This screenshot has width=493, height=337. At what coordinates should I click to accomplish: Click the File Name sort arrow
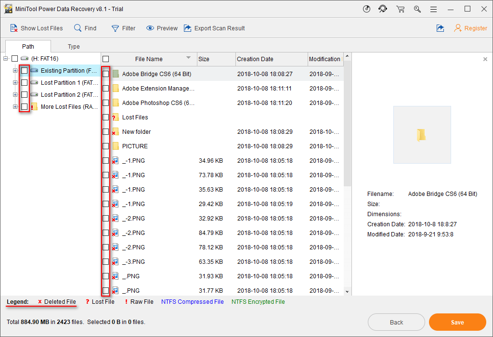pyautogui.click(x=188, y=57)
